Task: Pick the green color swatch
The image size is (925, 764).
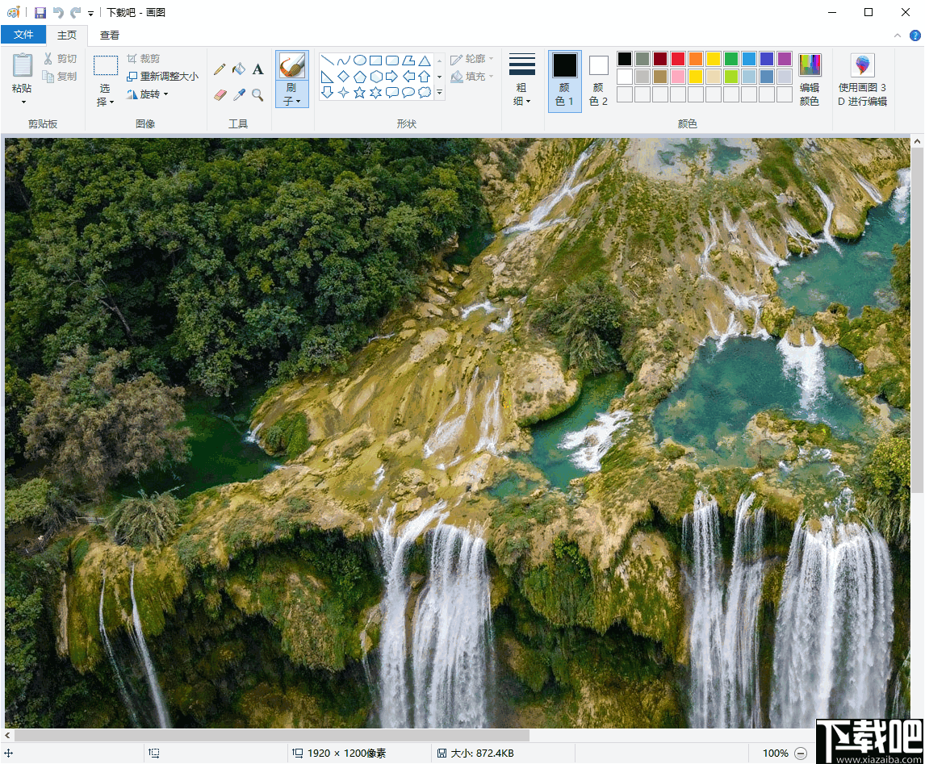Action: coord(731,59)
